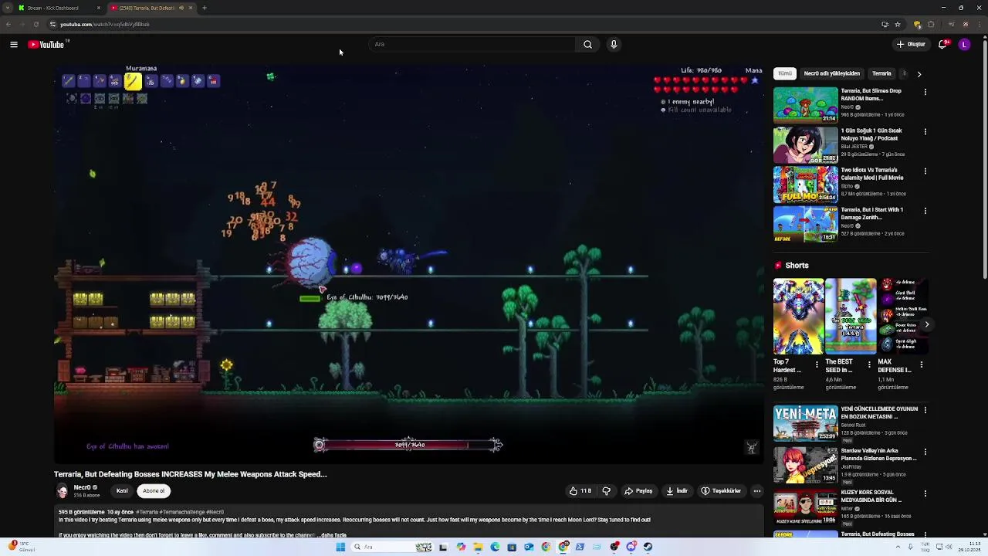Open the browser extensions puzzle icon

pyautogui.click(x=931, y=24)
